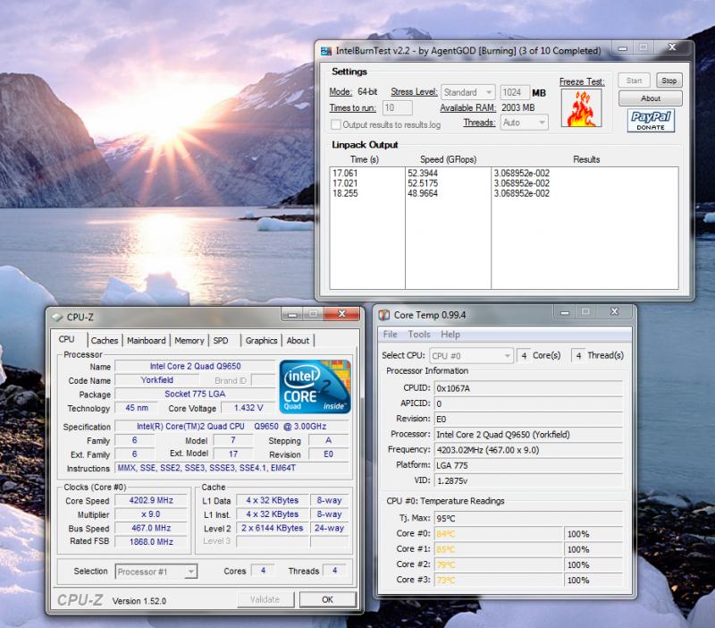Minimize the CPU-Z window
Image resolution: width=715 pixels, height=628 pixels.
[x=294, y=314]
